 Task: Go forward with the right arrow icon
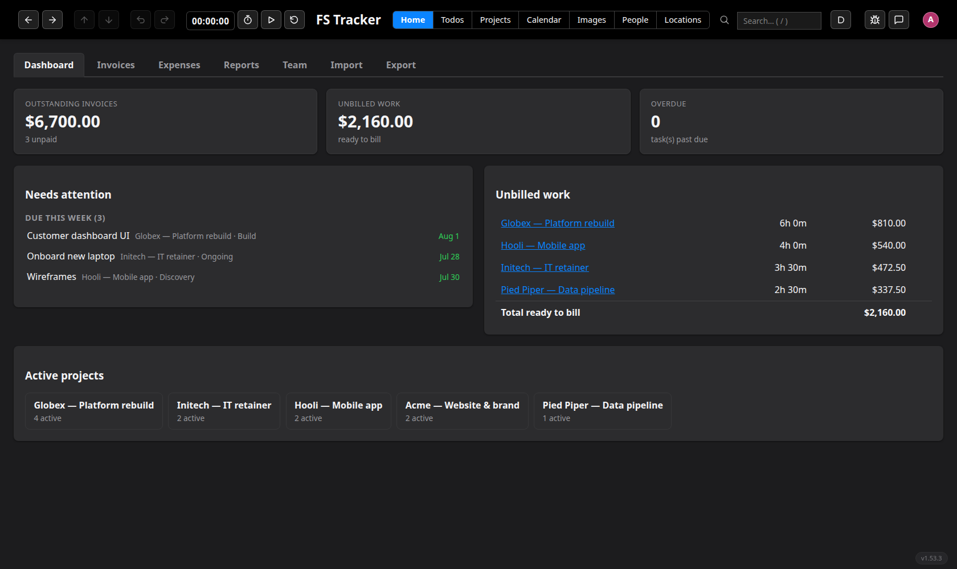click(x=52, y=20)
